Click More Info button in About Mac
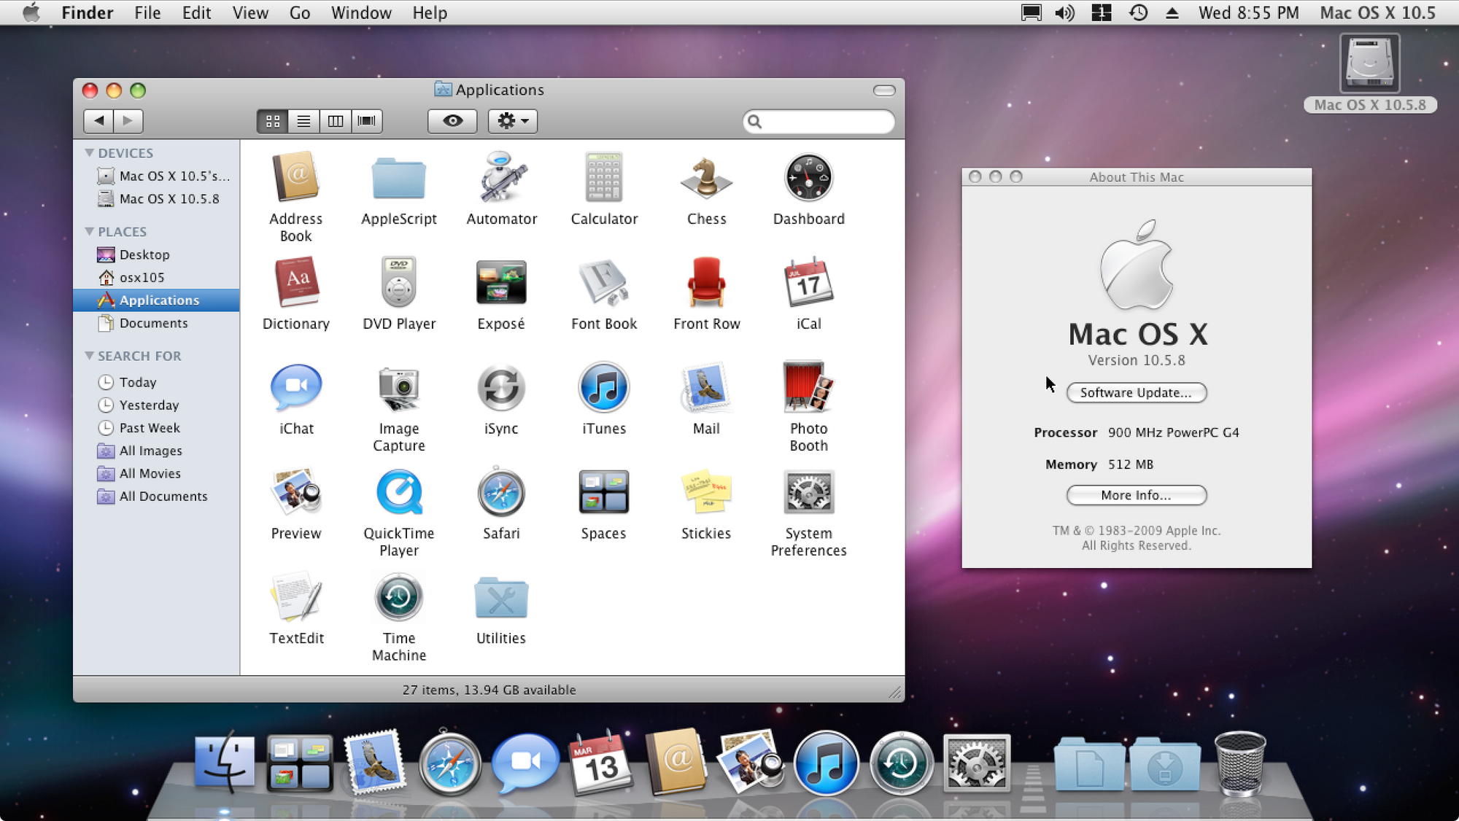This screenshot has height=821, width=1459. click(1137, 494)
